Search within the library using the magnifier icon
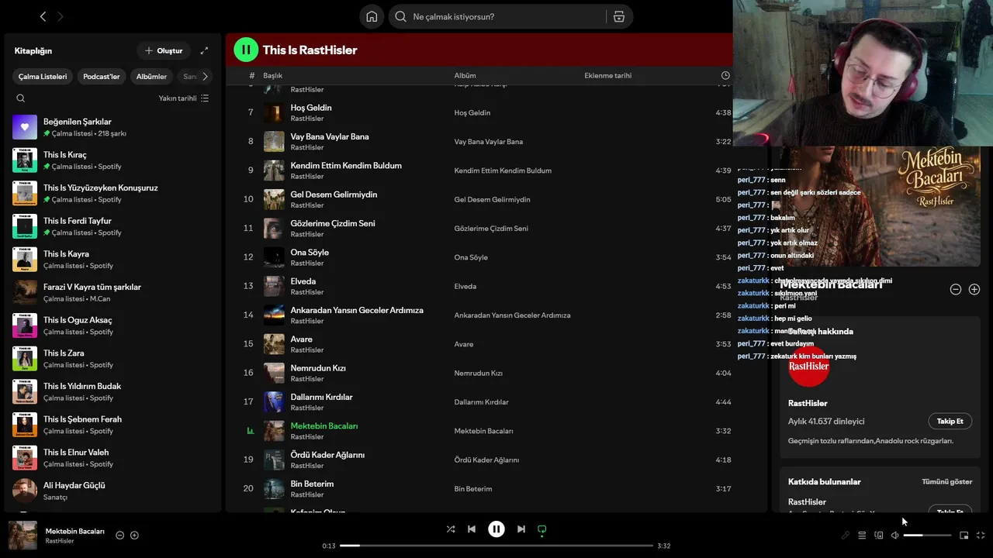The image size is (993, 558). pos(21,98)
